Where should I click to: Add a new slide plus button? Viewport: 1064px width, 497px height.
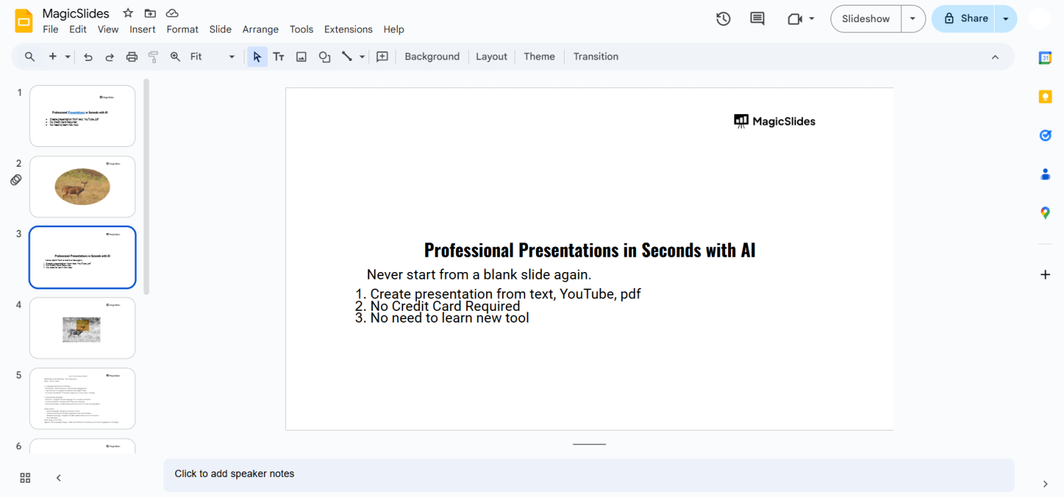pos(53,57)
